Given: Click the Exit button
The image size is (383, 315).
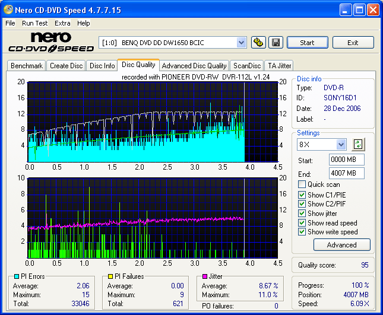Looking at the screenshot, I should [x=353, y=43].
